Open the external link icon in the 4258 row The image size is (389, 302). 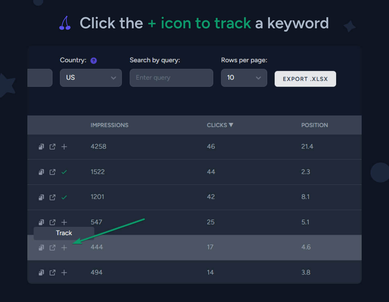53,147
